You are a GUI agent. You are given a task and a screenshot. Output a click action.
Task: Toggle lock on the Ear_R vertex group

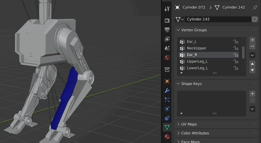(235, 55)
